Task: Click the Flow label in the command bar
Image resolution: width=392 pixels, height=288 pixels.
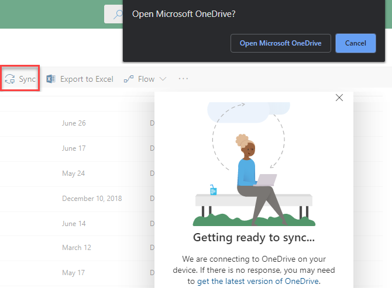Action: tap(146, 79)
